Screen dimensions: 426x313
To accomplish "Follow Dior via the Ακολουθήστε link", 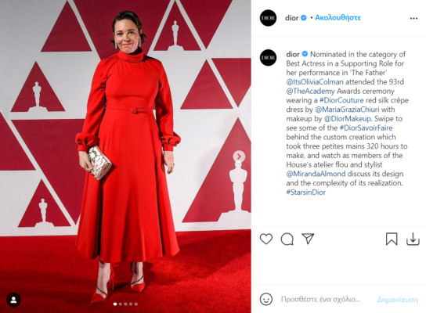I will coord(338,18).
